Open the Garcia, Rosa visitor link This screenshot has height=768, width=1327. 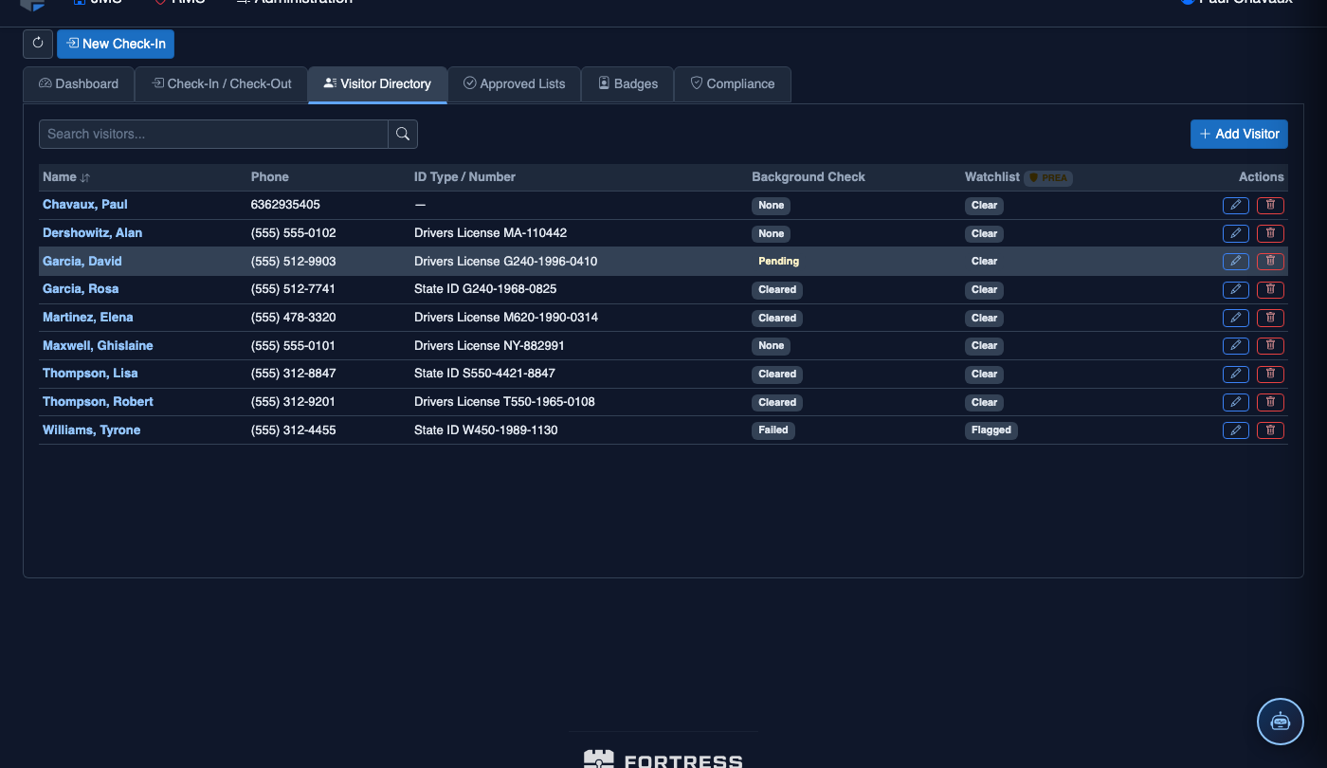pyautogui.click(x=81, y=289)
